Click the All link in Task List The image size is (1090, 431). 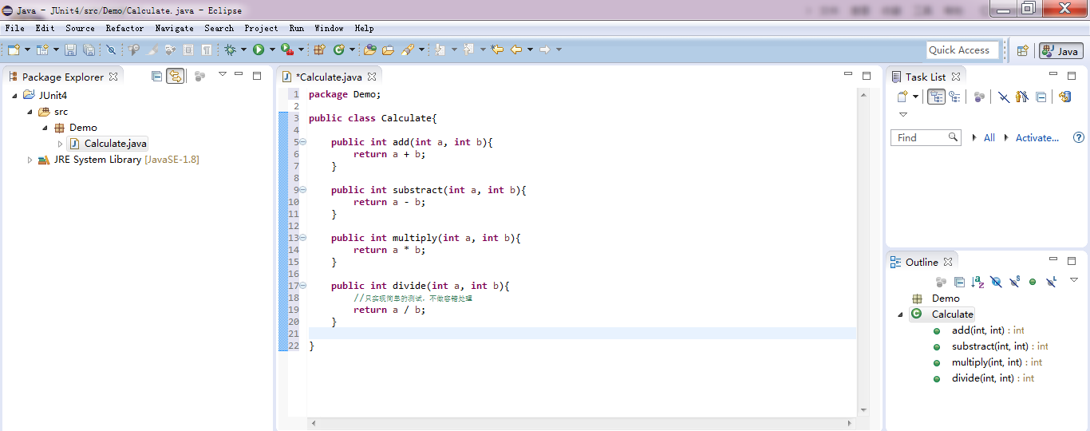pyautogui.click(x=989, y=138)
